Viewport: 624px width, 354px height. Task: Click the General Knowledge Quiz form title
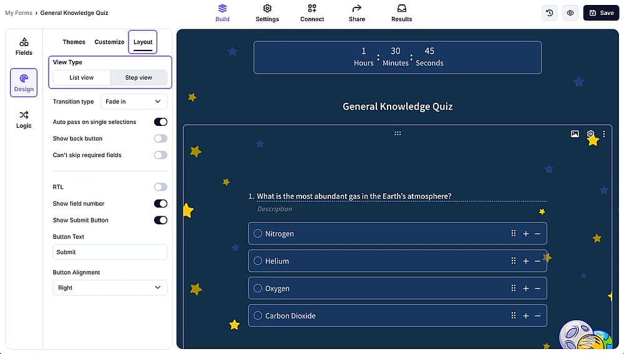(397, 107)
